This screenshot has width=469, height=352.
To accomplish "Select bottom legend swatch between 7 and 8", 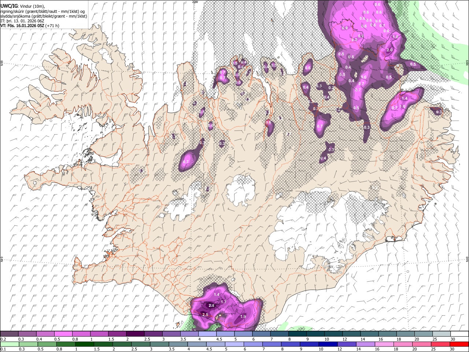I will click(x=272, y=344).
